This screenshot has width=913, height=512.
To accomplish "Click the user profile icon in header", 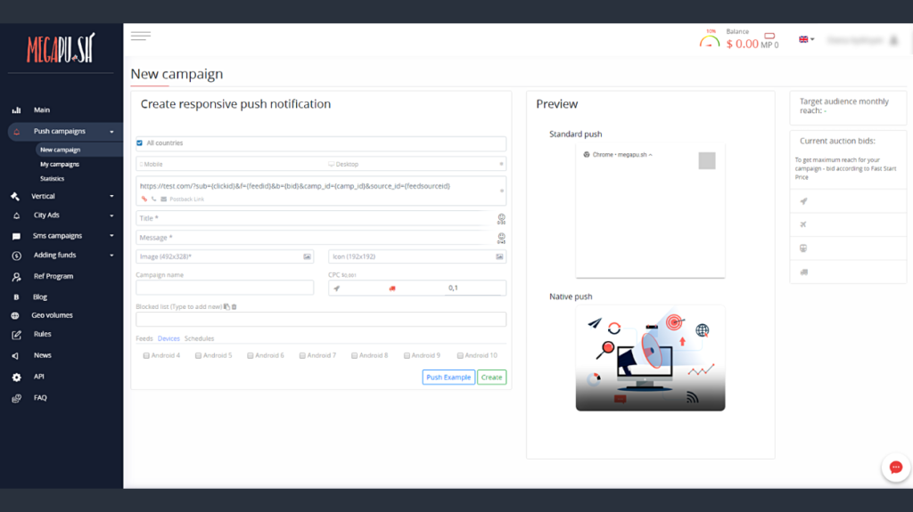I will coord(892,40).
